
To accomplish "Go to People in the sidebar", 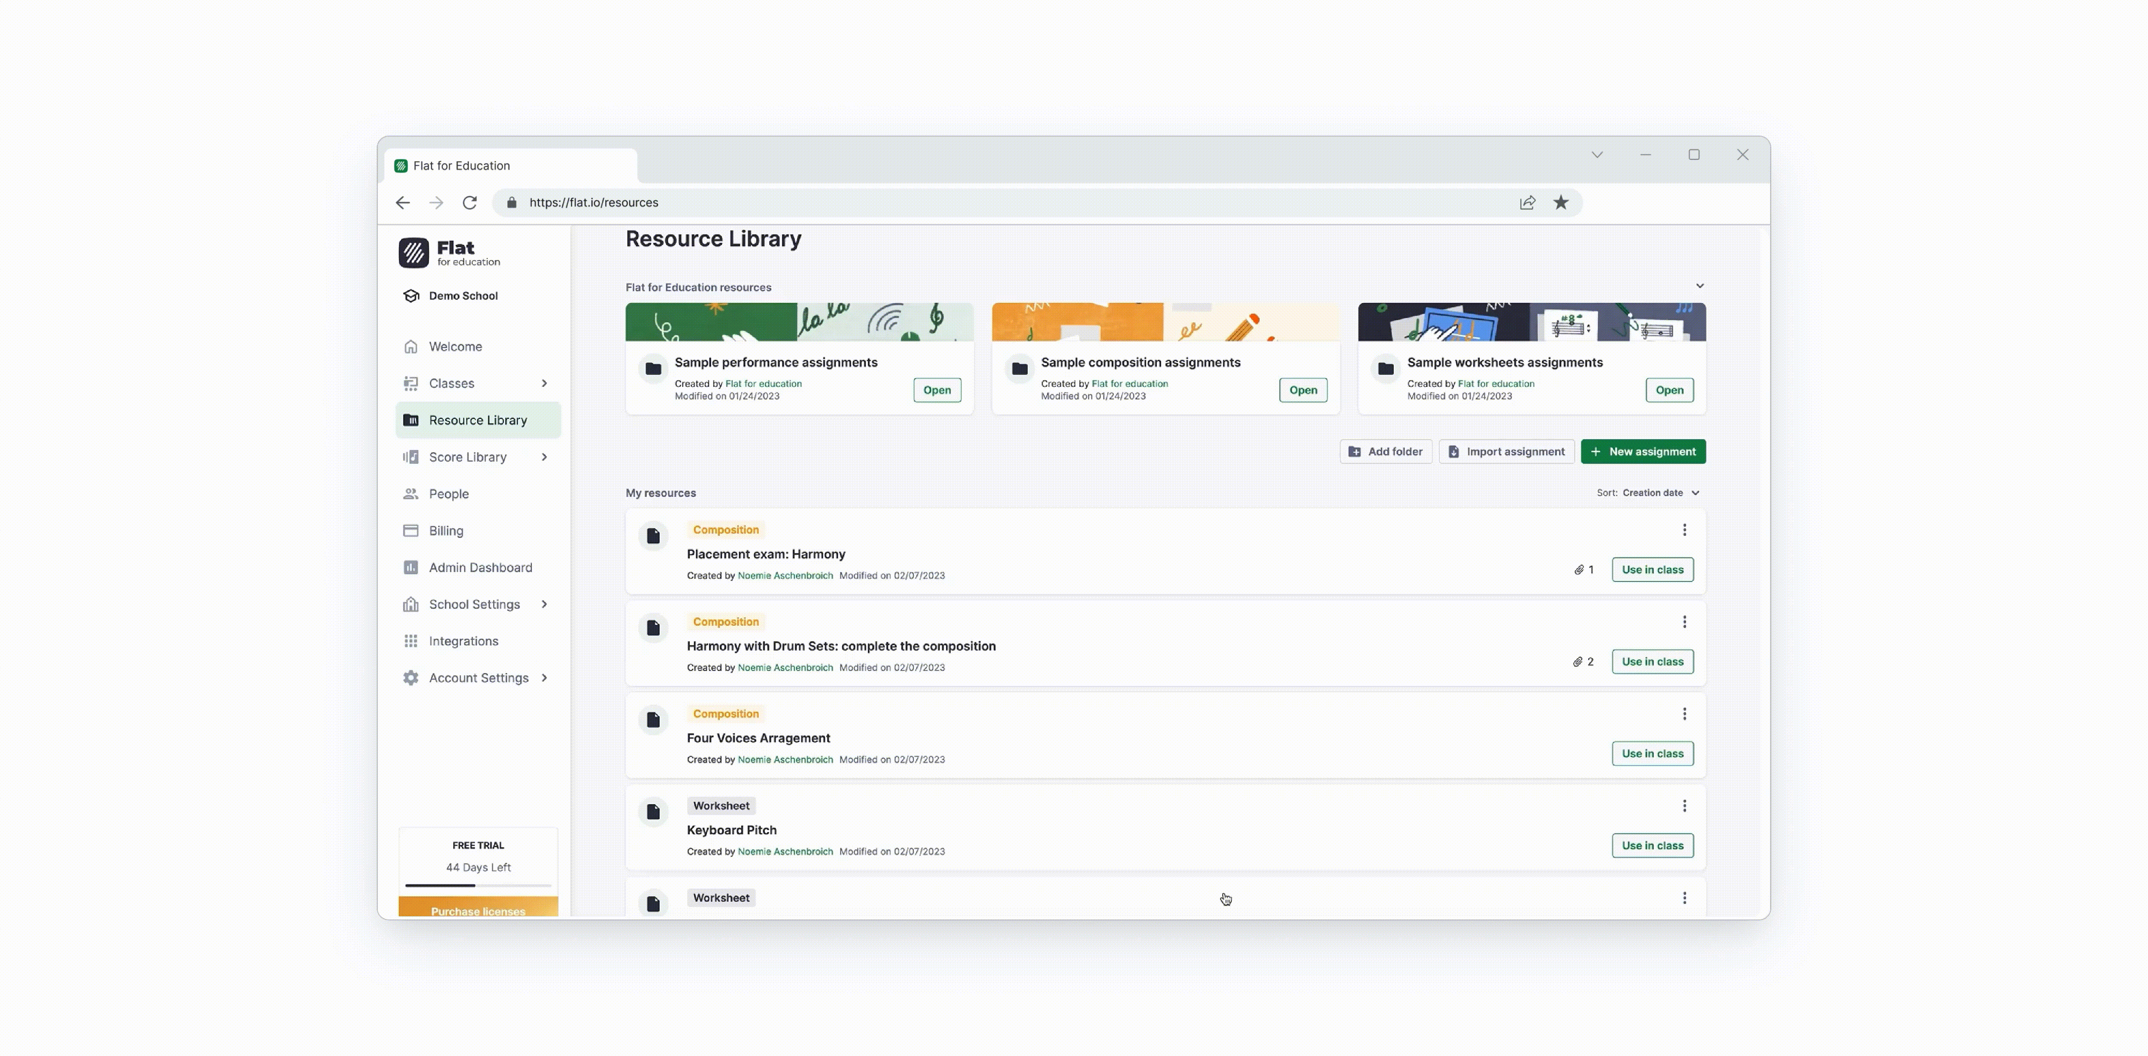I will tap(479, 493).
